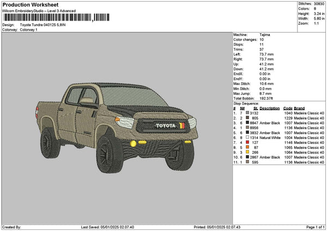Click the TOYOTA lettering on the truck grille
Image resolution: width=327 pixels, height=231 pixels.
(166, 126)
